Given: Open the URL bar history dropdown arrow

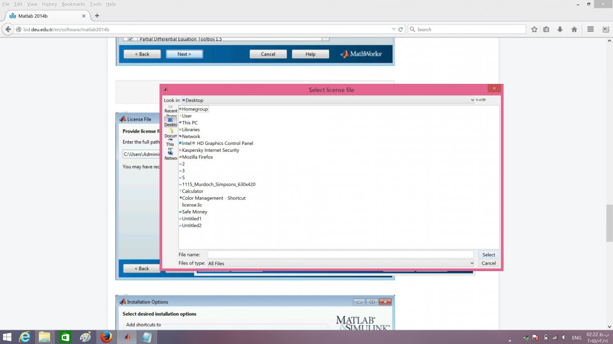Looking at the screenshot, I should 393,29.
